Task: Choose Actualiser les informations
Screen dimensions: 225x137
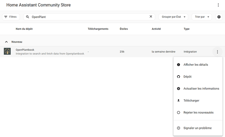Action: [201, 89]
